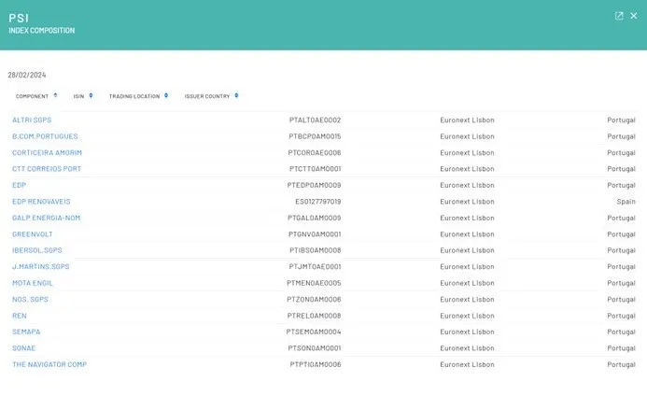The height and width of the screenshot is (410, 647).
Task: Click the PSI panel title
Action: coord(19,18)
